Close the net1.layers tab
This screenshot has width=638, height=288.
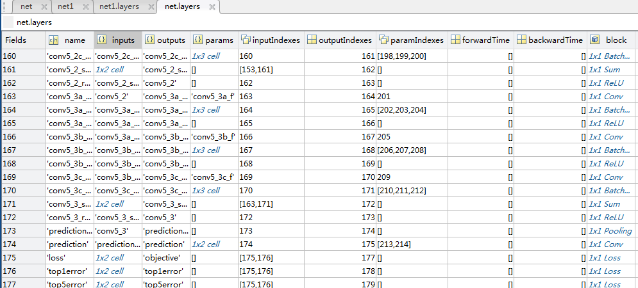coord(151,7)
